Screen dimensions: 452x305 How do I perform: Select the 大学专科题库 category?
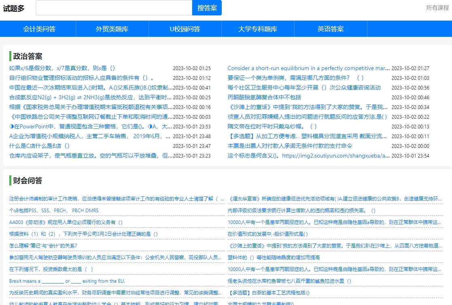(258, 29)
